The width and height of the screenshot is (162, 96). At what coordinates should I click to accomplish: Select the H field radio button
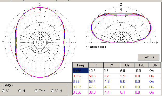(x=20, y=91)
